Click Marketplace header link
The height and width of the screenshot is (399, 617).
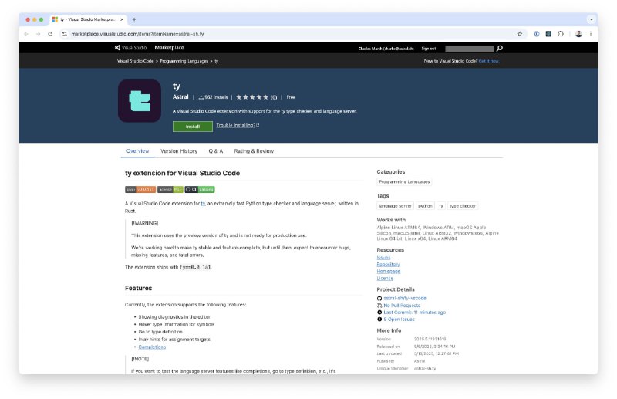coord(169,48)
